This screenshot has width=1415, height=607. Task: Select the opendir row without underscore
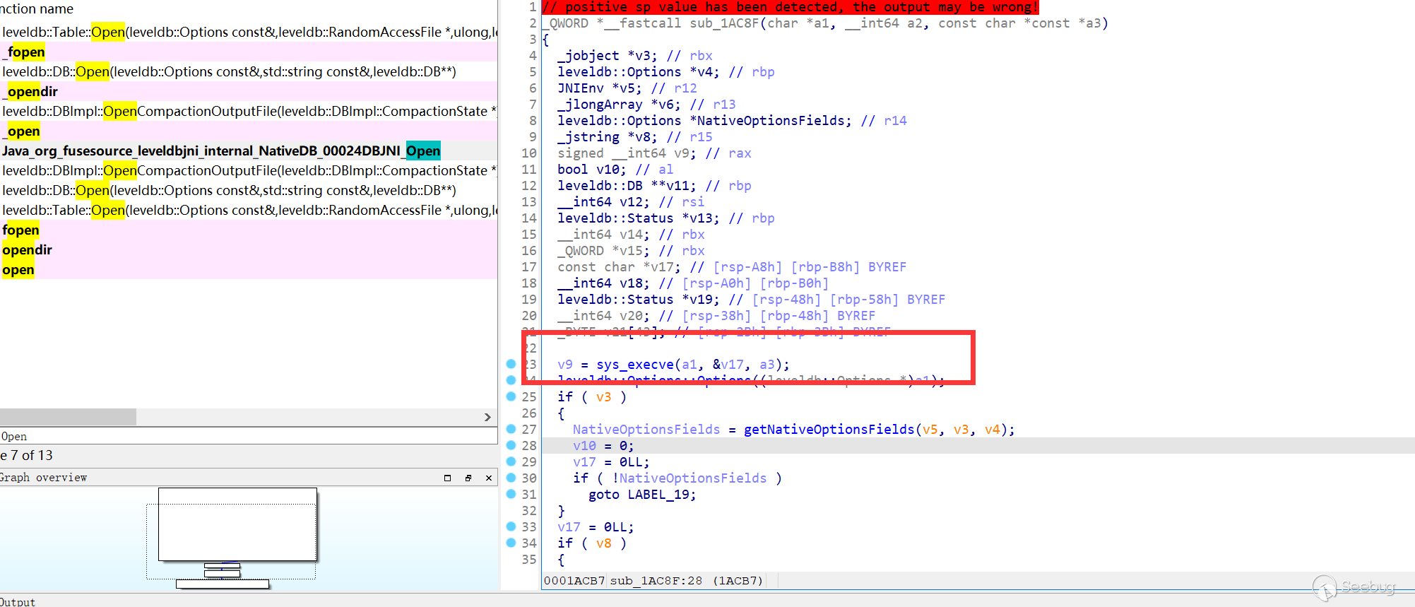coord(249,249)
